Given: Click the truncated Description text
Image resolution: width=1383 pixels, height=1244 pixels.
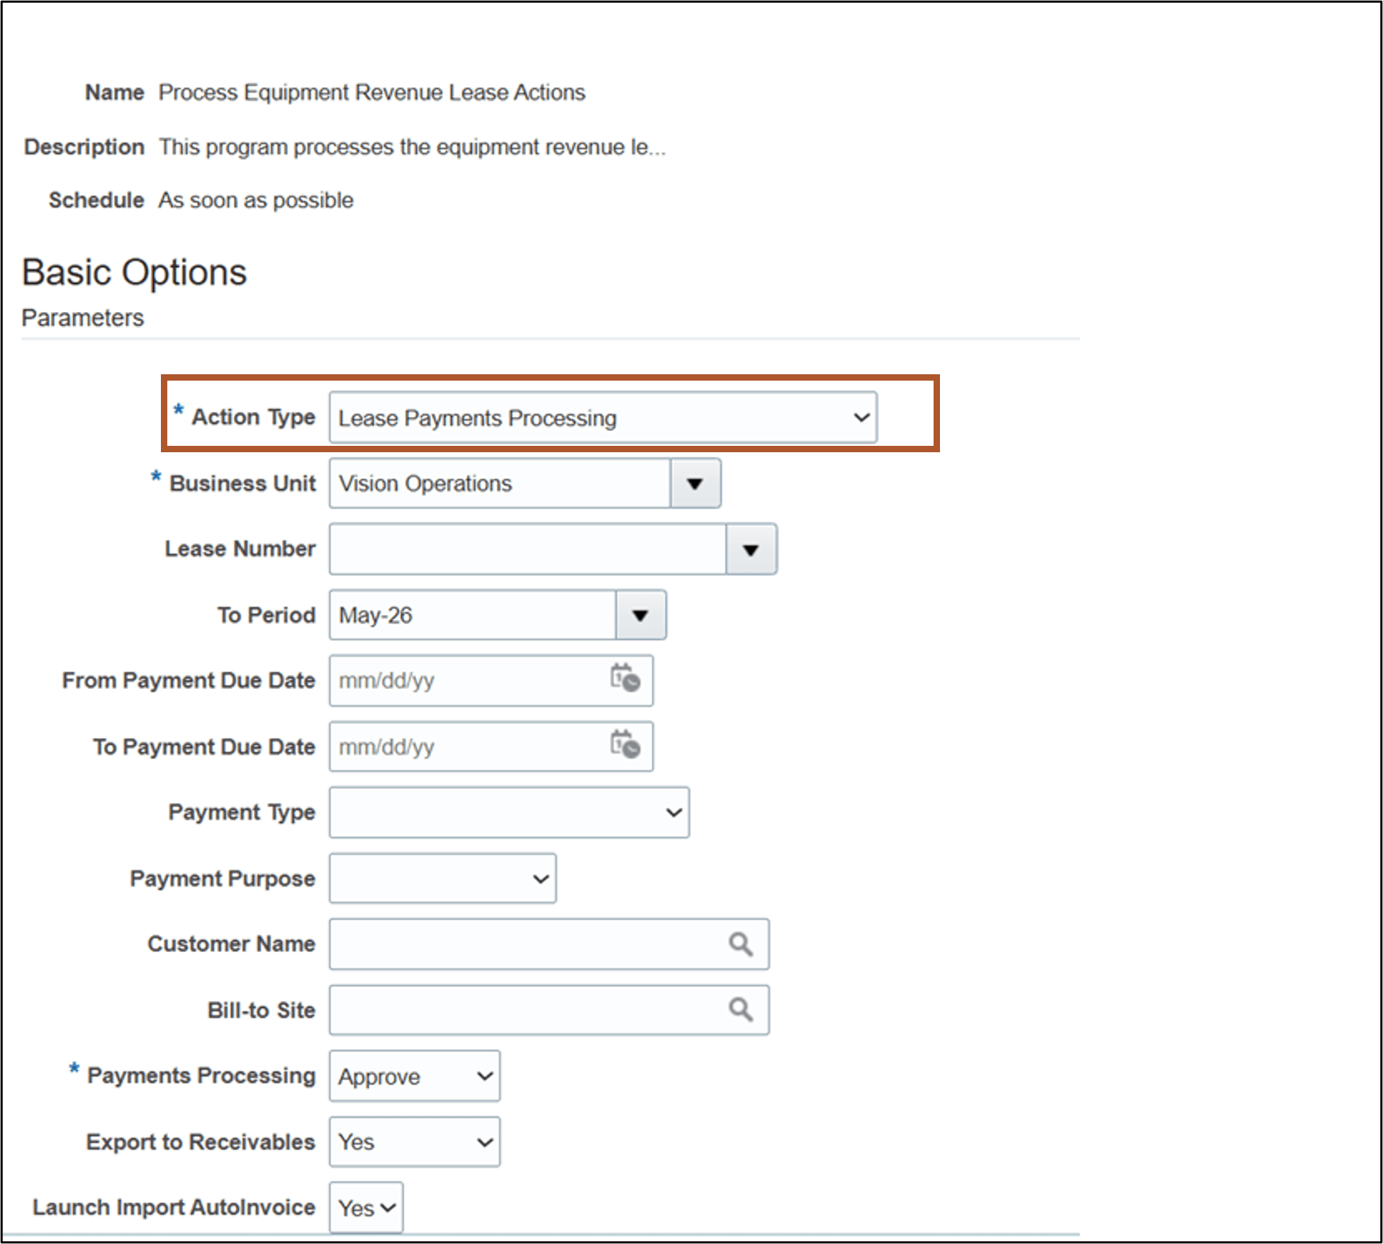Looking at the screenshot, I should (x=412, y=147).
